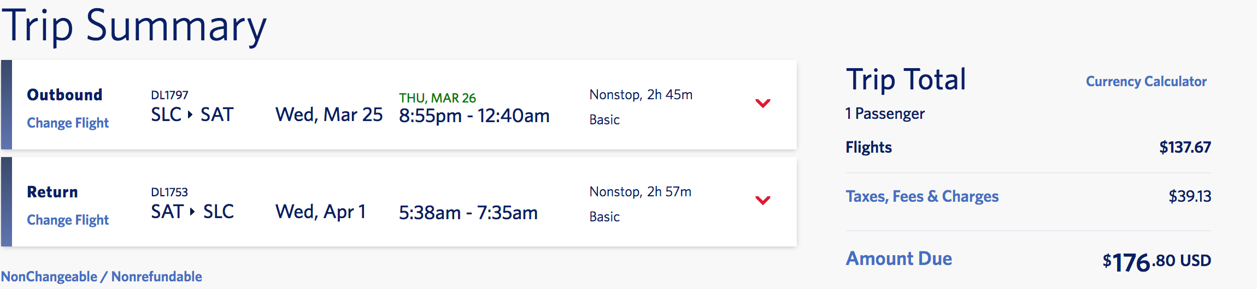The width and height of the screenshot is (1257, 289).
Task: Click Change Flight under Outbound
Action: click(68, 123)
